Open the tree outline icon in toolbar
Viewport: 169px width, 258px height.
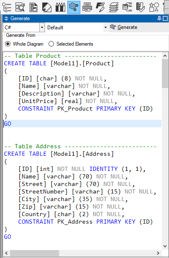pyautogui.click(x=7, y=8)
